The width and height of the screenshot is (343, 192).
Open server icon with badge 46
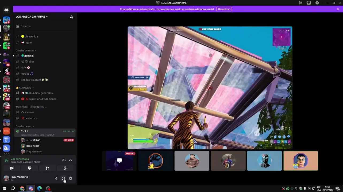pos(6,62)
